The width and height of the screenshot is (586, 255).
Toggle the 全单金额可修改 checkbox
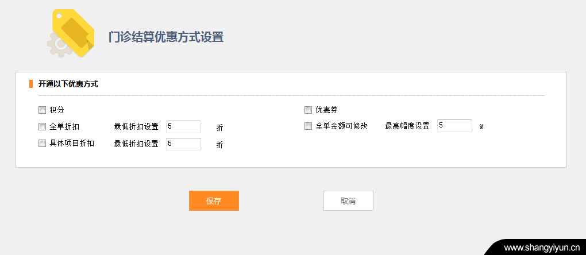point(308,126)
